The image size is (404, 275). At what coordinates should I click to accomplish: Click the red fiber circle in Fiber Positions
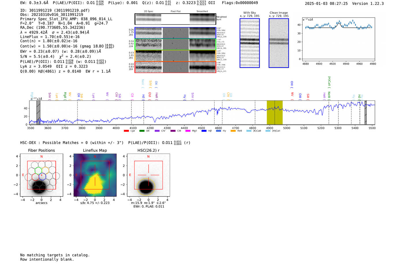pyautogui.click(x=35, y=177)
